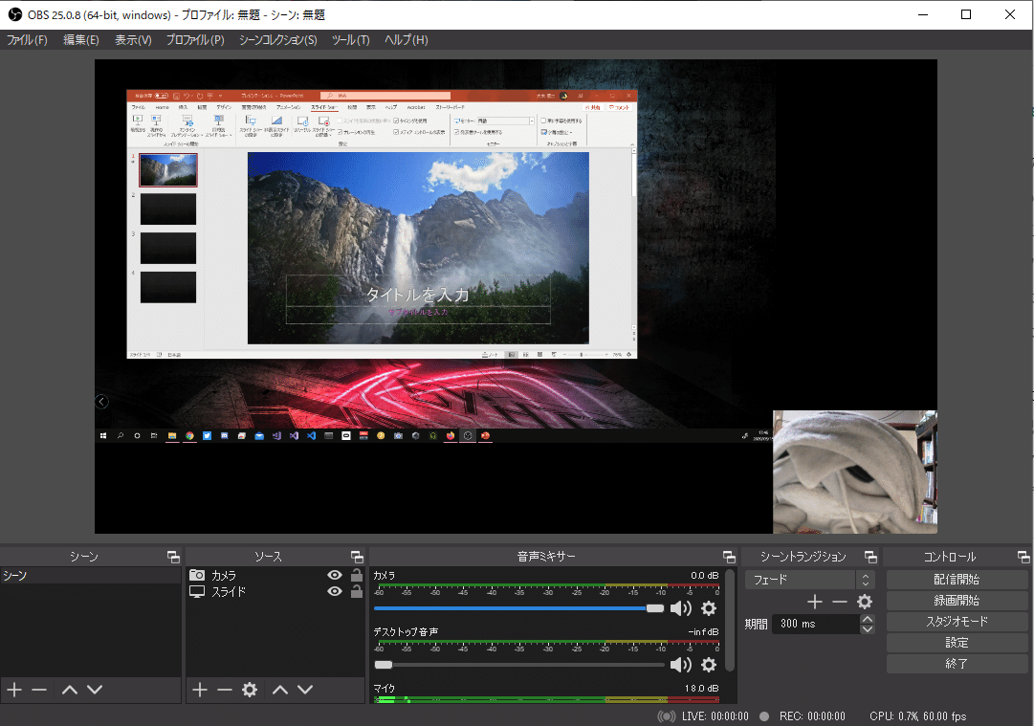
Task: Remove the selected scene with minus icon
Action: point(39,690)
